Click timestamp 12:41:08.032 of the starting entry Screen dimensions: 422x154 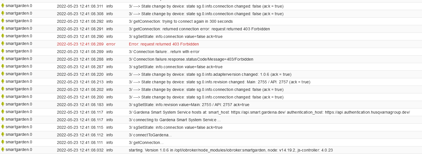coord(80,150)
